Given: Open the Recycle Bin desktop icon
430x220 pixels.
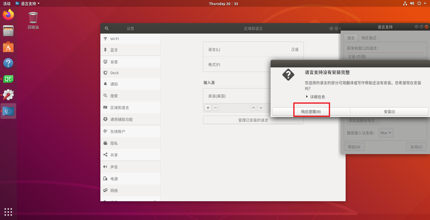Looking at the screenshot, I should pos(33,21).
